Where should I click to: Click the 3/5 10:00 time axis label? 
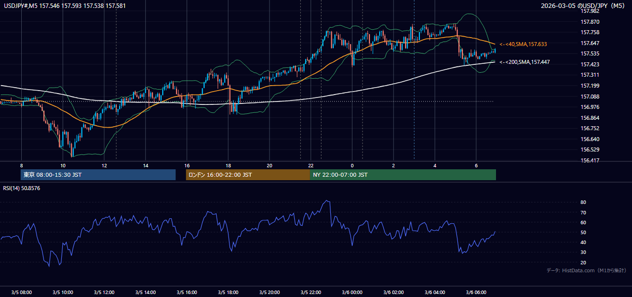coord(62,292)
